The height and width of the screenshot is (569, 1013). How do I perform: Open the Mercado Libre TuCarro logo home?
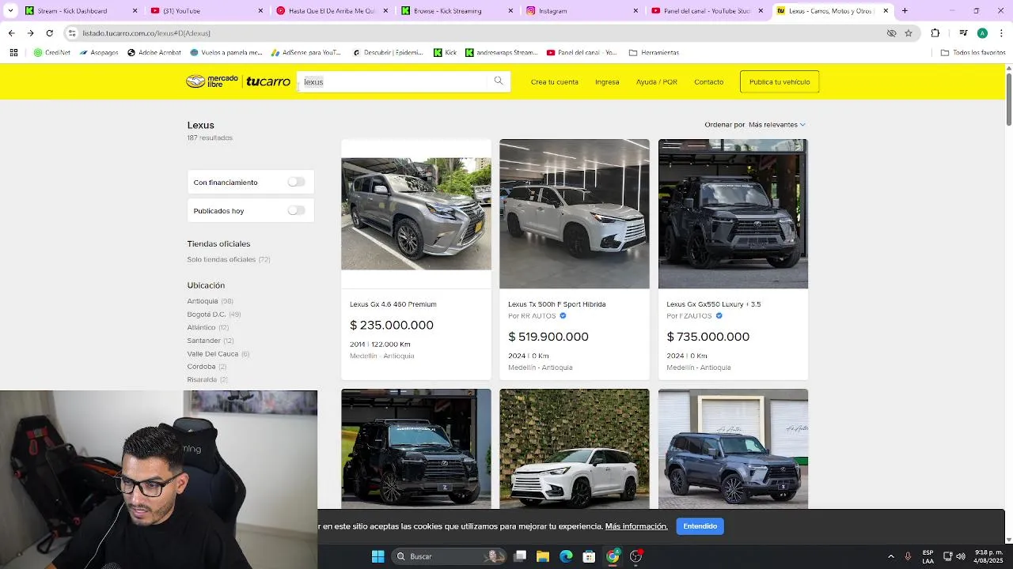coord(238,81)
